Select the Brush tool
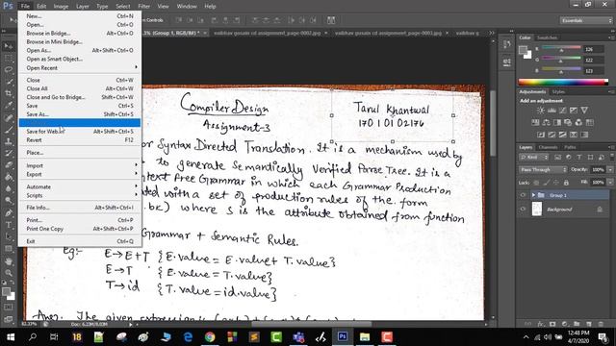Image resolution: width=616 pixels, height=346 pixels. pyautogui.click(x=9, y=130)
